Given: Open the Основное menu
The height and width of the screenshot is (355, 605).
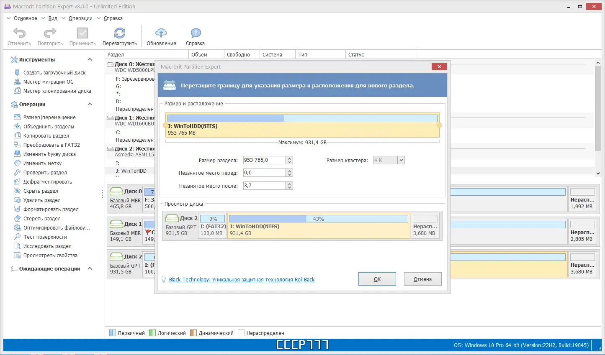Looking at the screenshot, I should [x=25, y=18].
